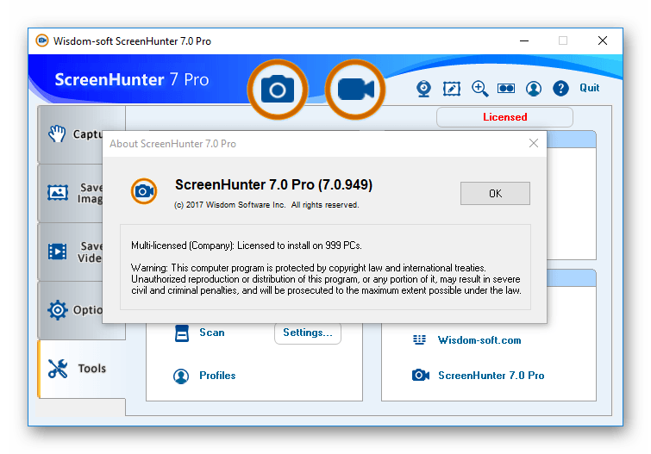Open scan Settings... button
The image size is (651, 454).
[x=308, y=333]
